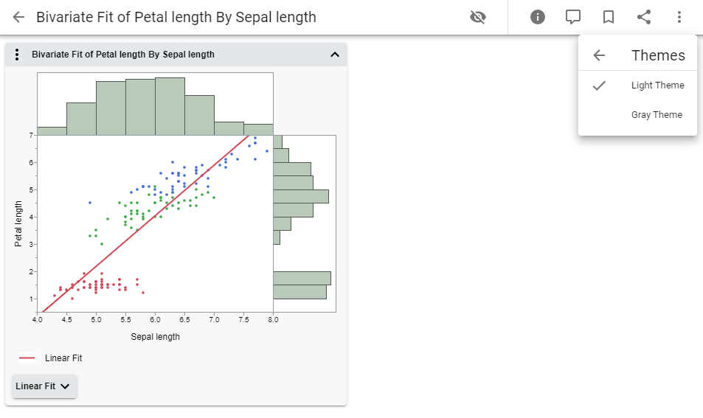The image size is (703, 418).
Task: Click the back arrow in the top bar
Action: (x=19, y=17)
